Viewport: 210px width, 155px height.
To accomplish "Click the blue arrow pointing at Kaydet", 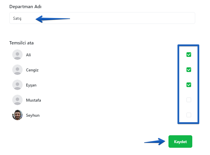I will [x=155, y=142].
